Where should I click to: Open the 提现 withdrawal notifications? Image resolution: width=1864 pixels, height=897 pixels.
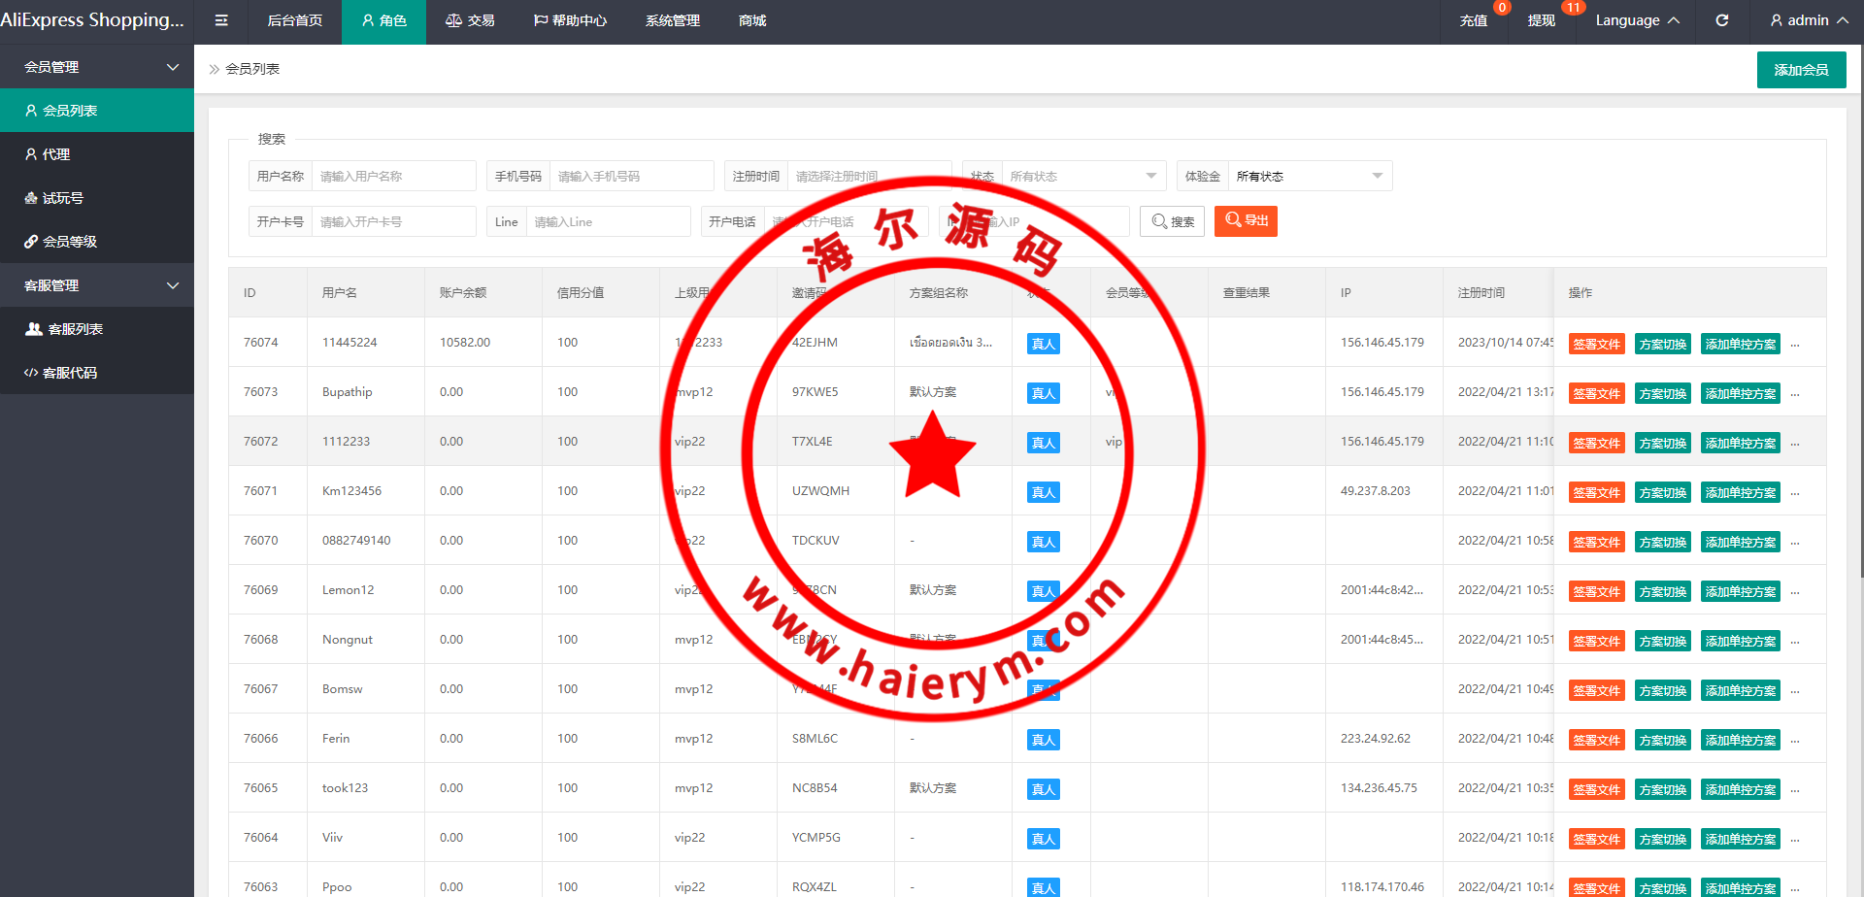click(1541, 20)
